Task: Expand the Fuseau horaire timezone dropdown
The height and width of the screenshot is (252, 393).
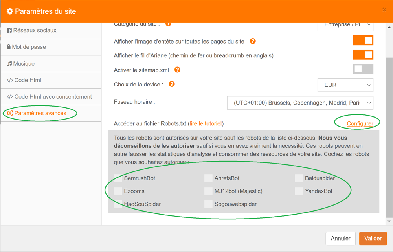Action: [x=300, y=103]
